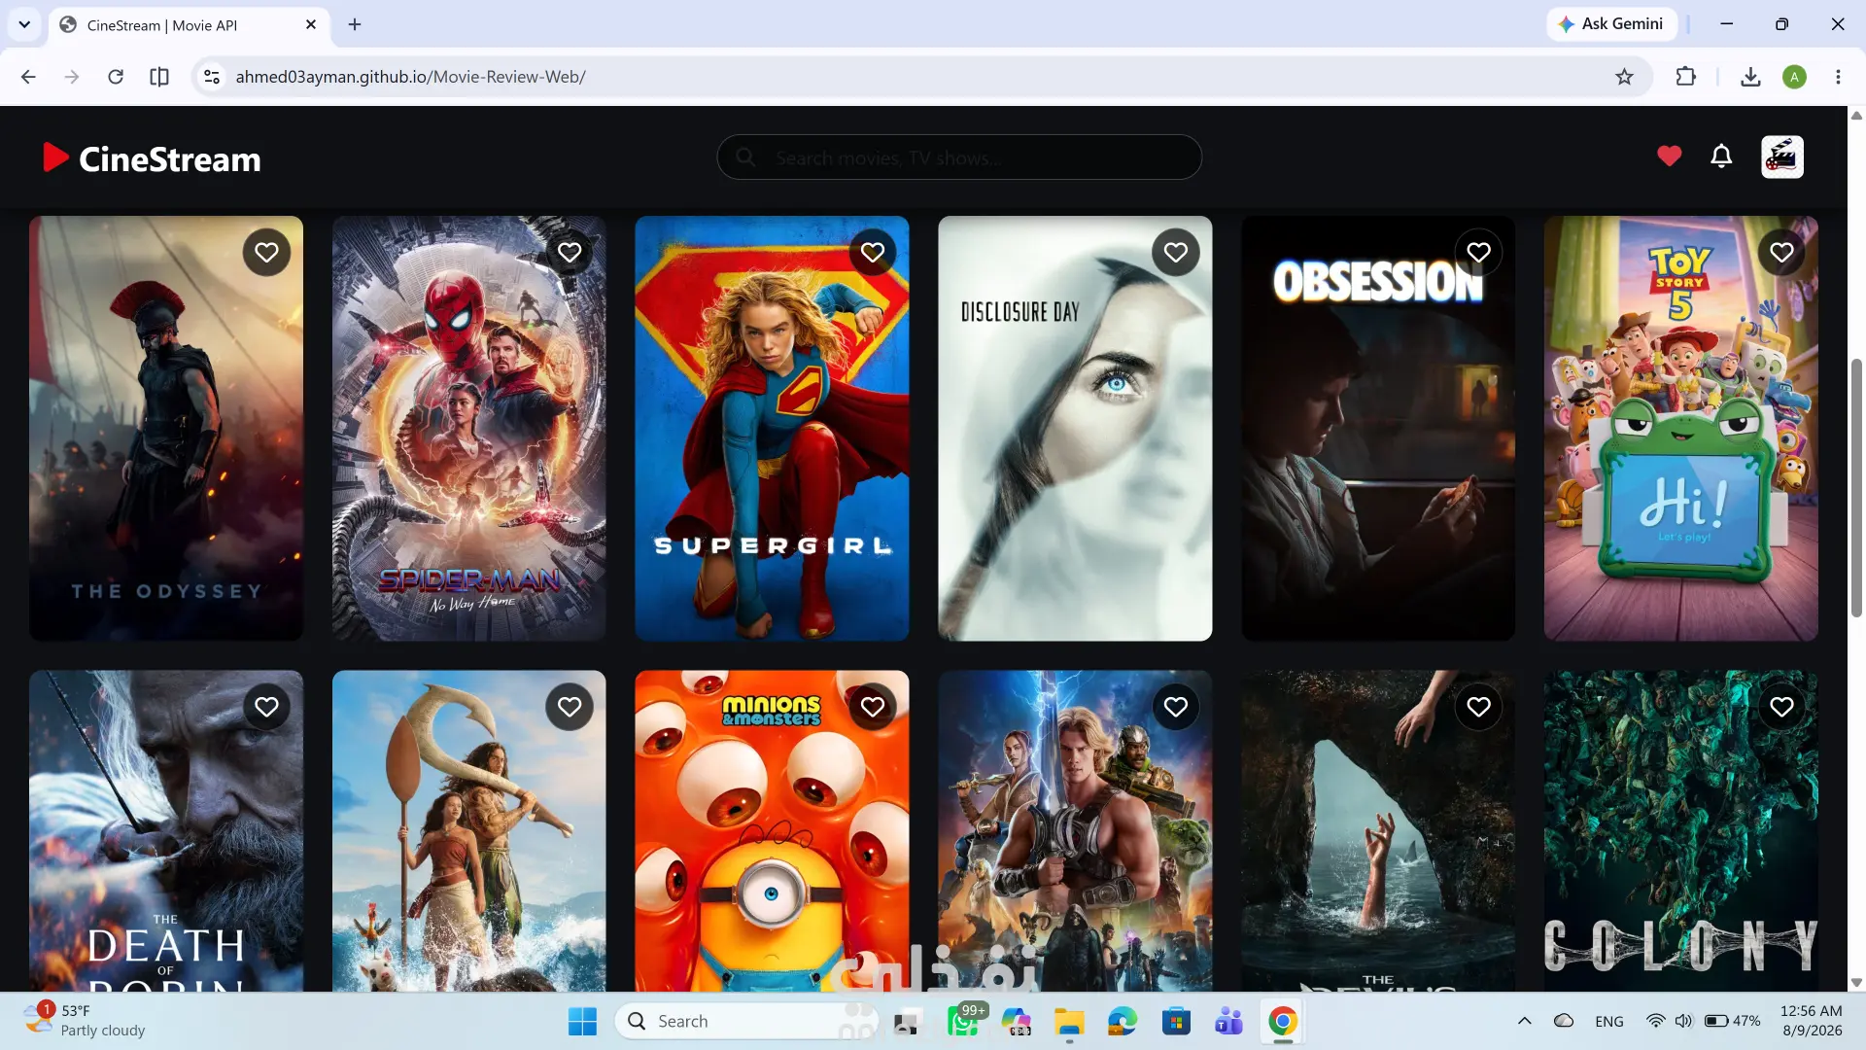Add Supergirl to favorites via heart
This screenshot has height=1050, width=1866.
click(873, 253)
